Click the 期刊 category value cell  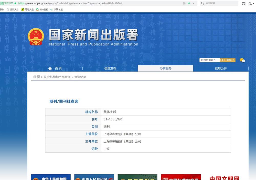[166, 127]
